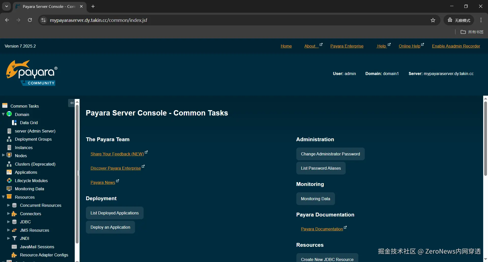Click the Monitoring Data tree icon
The image size is (488, 262).
click(9, 189)
